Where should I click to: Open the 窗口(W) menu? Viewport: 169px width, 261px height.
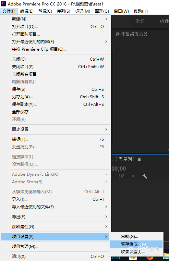pos(121,11)
